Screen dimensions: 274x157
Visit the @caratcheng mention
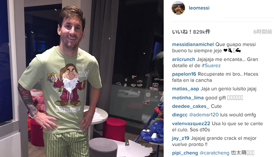[x=214, y=153]
